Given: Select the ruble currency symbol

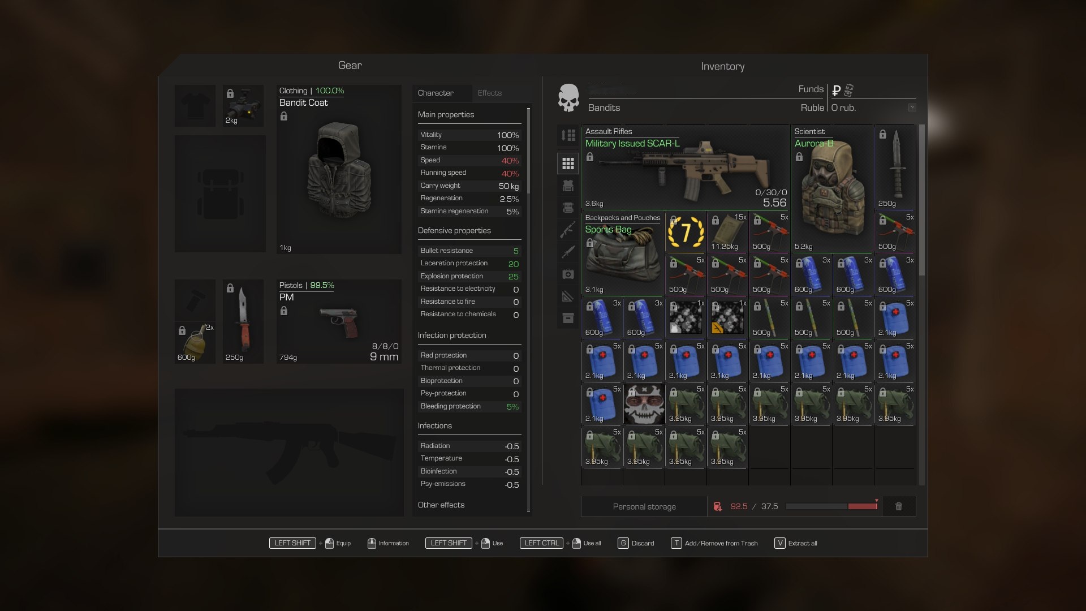Looking at the screenshot, I should [836, 91].
